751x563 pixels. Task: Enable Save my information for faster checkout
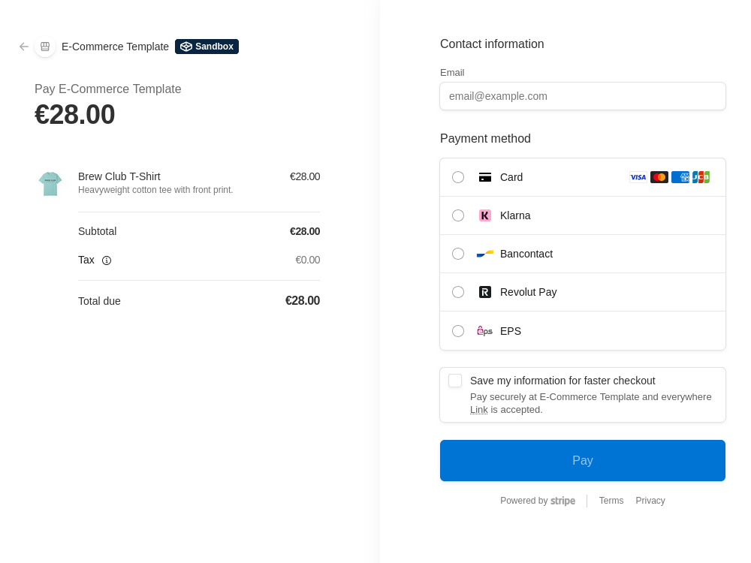pyautogui.click(x=455, y=381)
